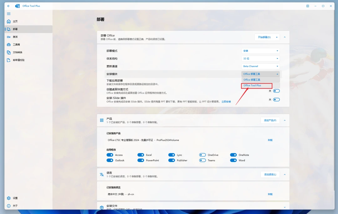The width and height of the screenshot is (338, 214).
Task: Click 卸载 next to ProPlus2024Volume
Action: point(270,140)
